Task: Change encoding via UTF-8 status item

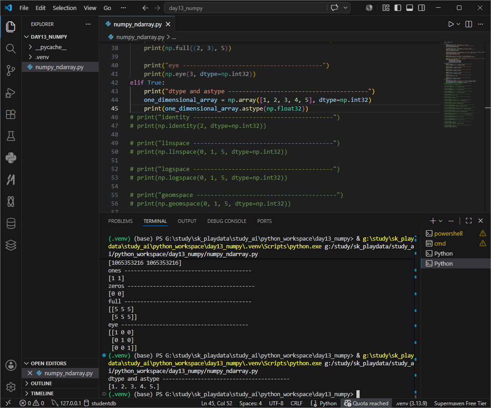Action: [x=276, y=403]
